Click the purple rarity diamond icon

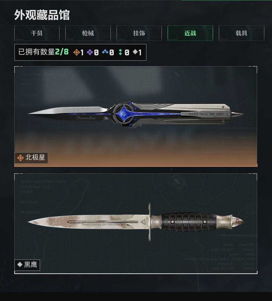tap(90, 52)
